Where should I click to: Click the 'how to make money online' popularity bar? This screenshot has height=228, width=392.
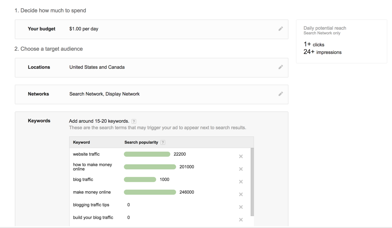click(150, 167)
